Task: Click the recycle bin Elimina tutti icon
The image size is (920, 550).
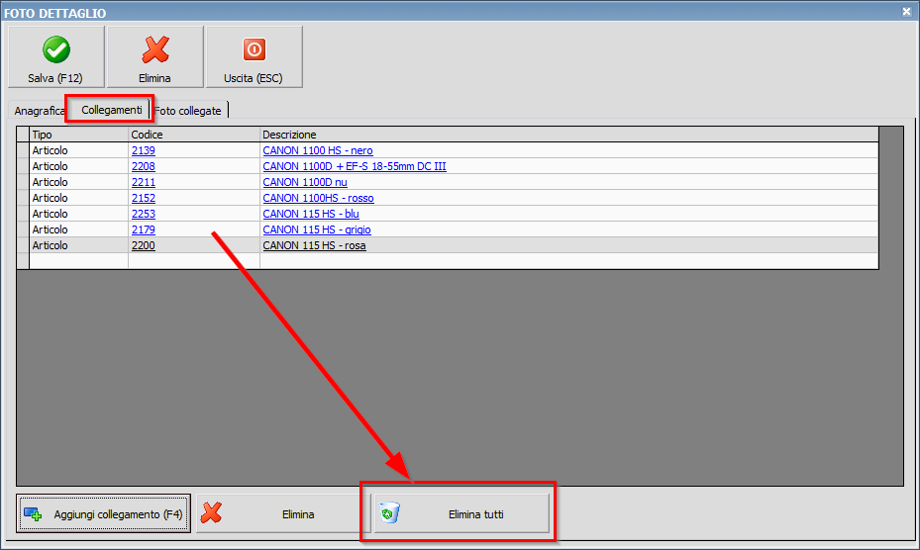Action: click(x=389, y=512)
